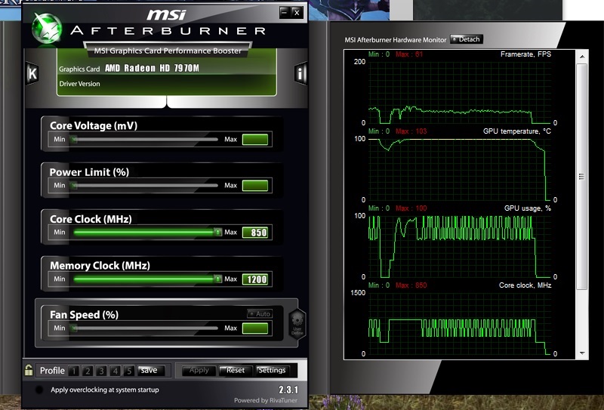
Task: Open the fan User Define gear icon
Action: (297, 324)
